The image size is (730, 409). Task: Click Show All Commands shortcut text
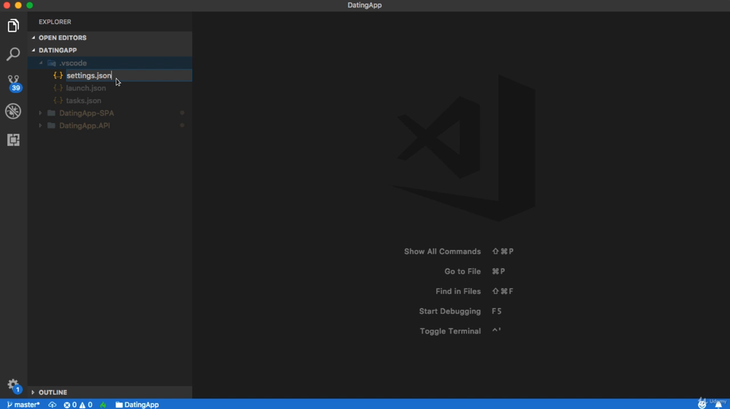[442, 252]
